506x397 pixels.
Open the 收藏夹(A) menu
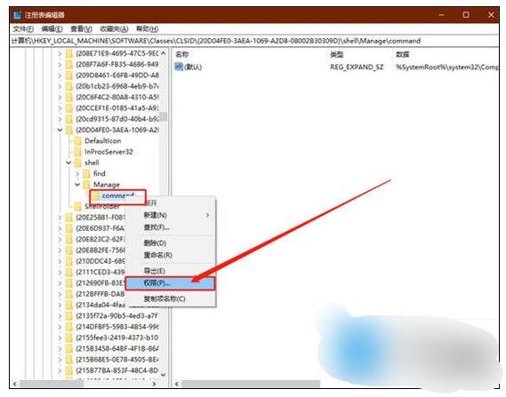(114, 29)
